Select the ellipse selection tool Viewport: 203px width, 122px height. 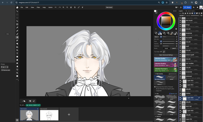[x=17, y=18]
